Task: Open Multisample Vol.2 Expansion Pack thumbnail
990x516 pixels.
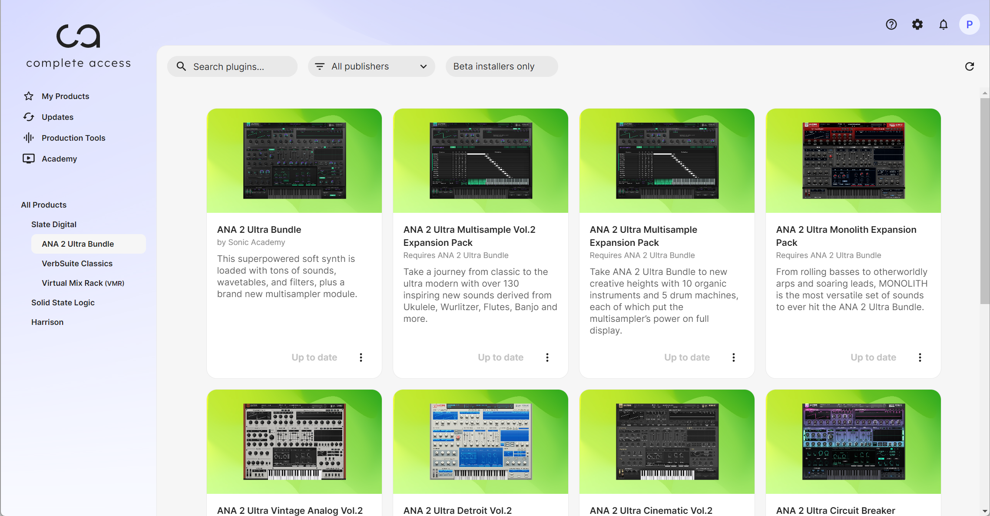Action: tap(480, 160)
